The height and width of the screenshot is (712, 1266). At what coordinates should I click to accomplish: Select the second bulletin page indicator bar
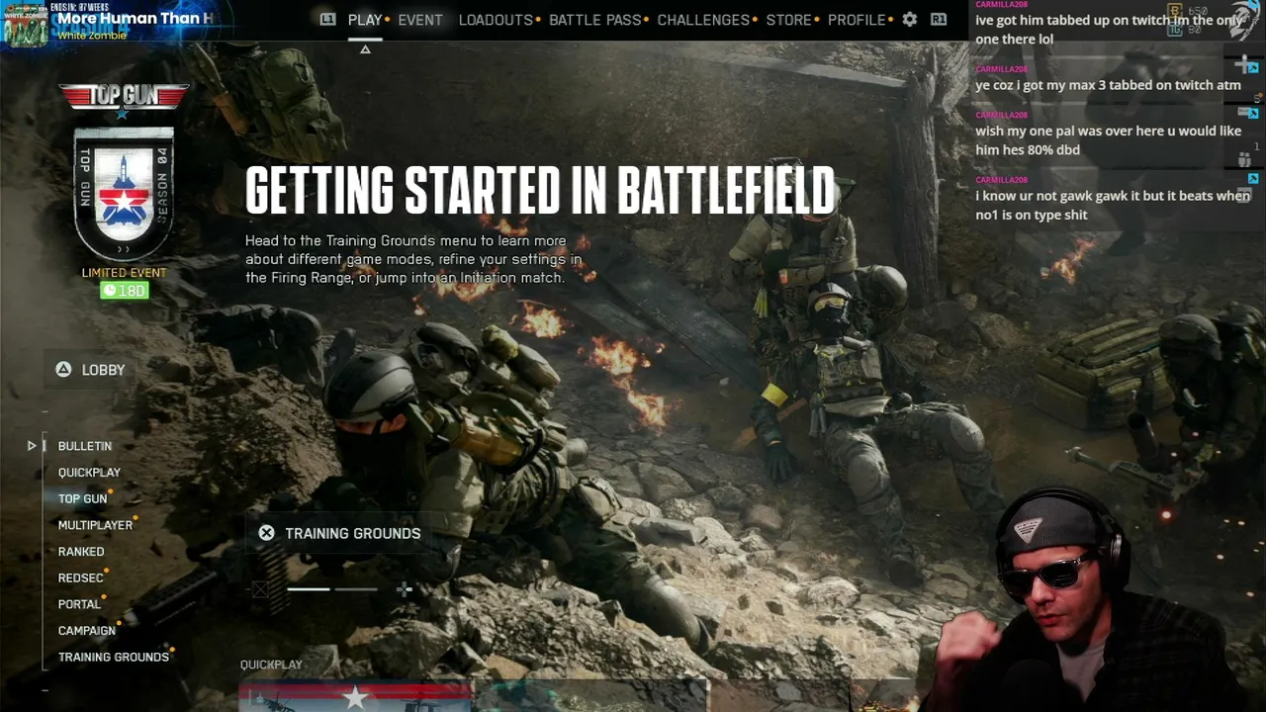click(356, 589)
